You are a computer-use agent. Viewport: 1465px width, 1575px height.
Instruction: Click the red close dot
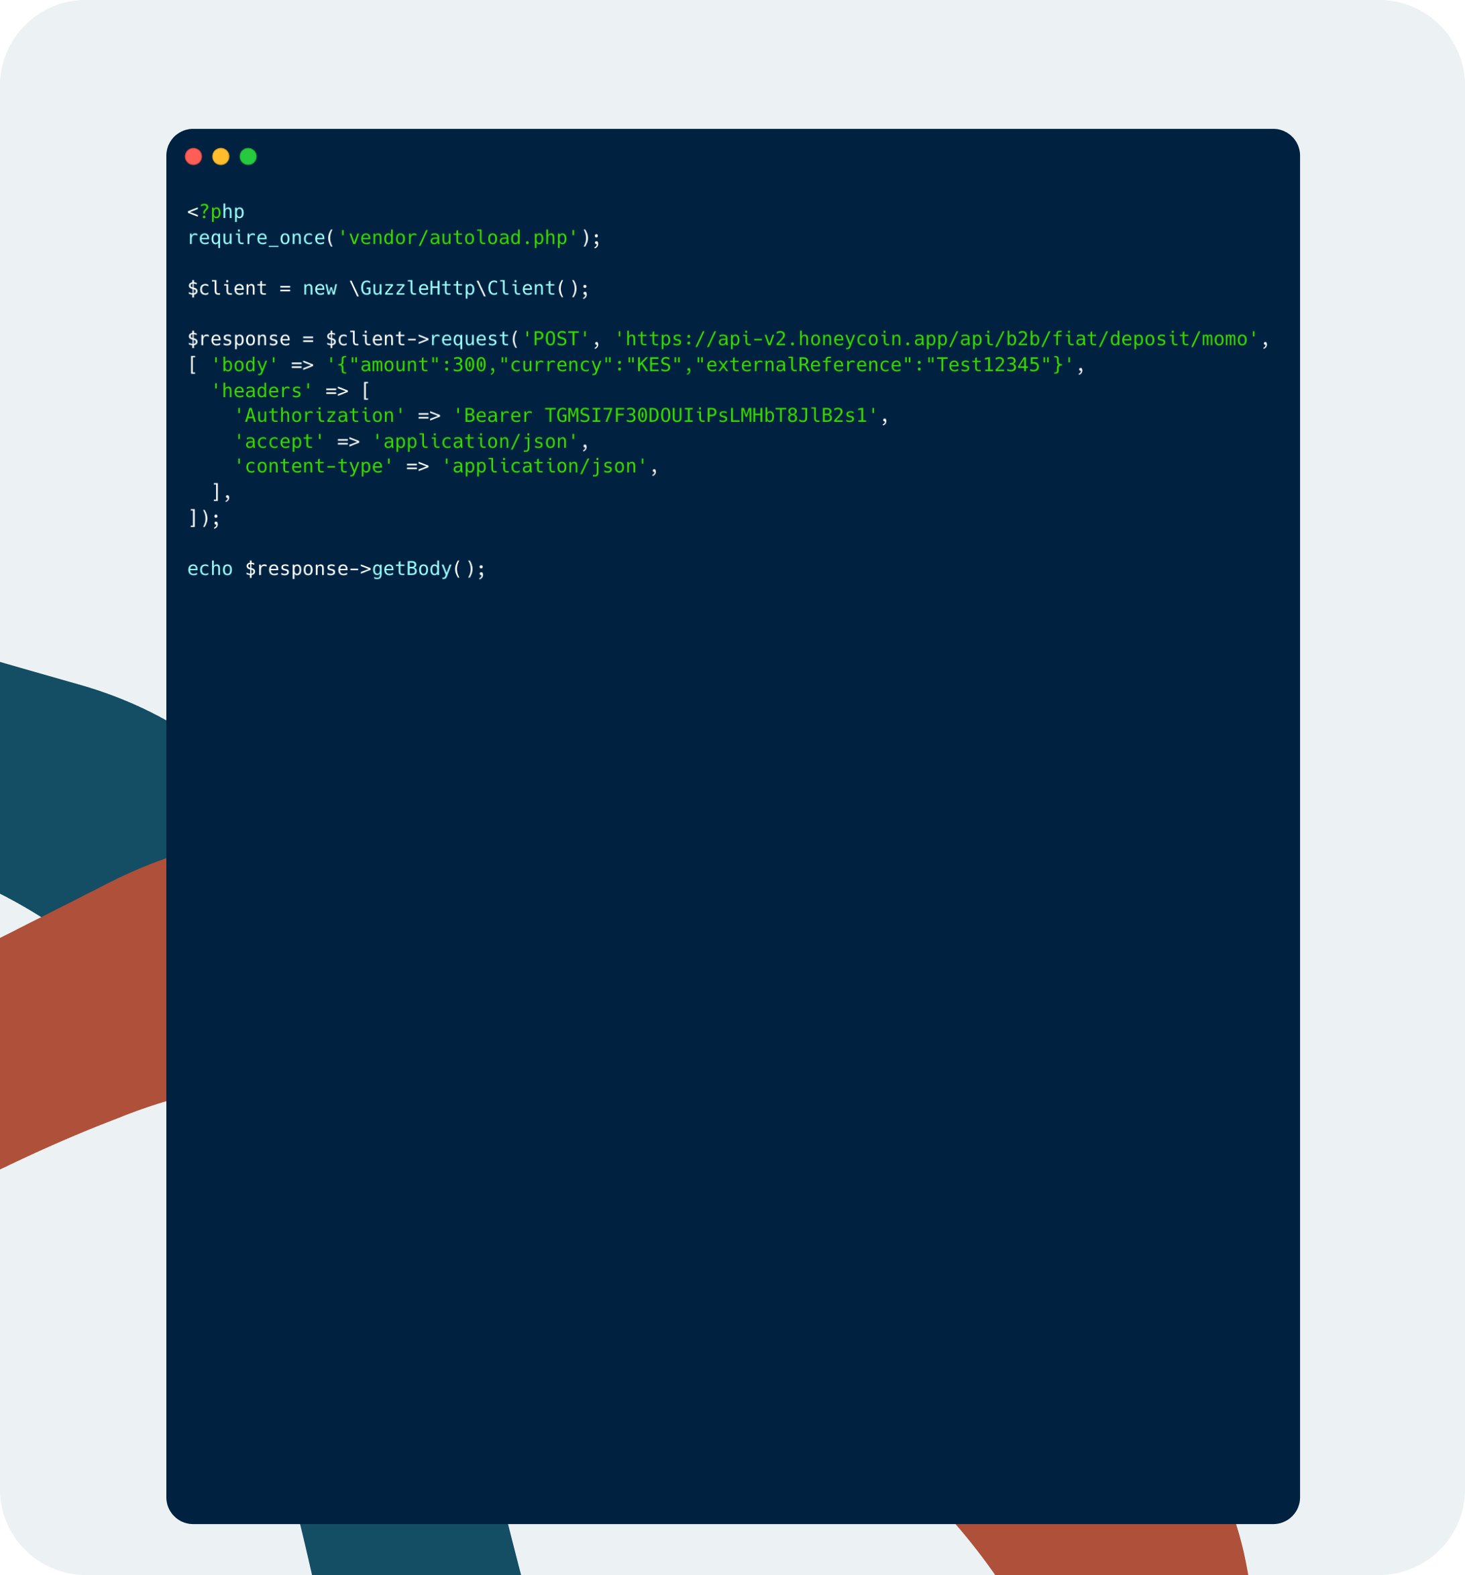(x=193, y=157)
